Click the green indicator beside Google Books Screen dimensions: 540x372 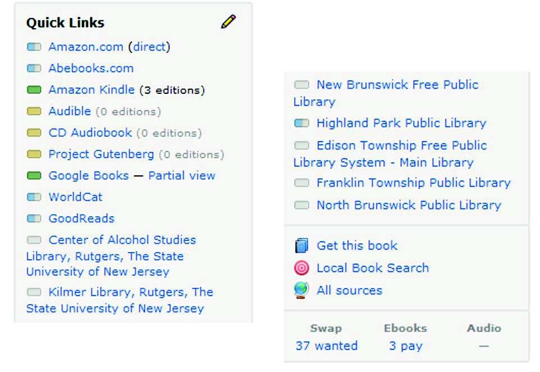tap(34, 175)
